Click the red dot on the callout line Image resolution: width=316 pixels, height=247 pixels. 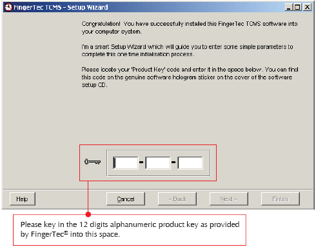click(88, 214)
